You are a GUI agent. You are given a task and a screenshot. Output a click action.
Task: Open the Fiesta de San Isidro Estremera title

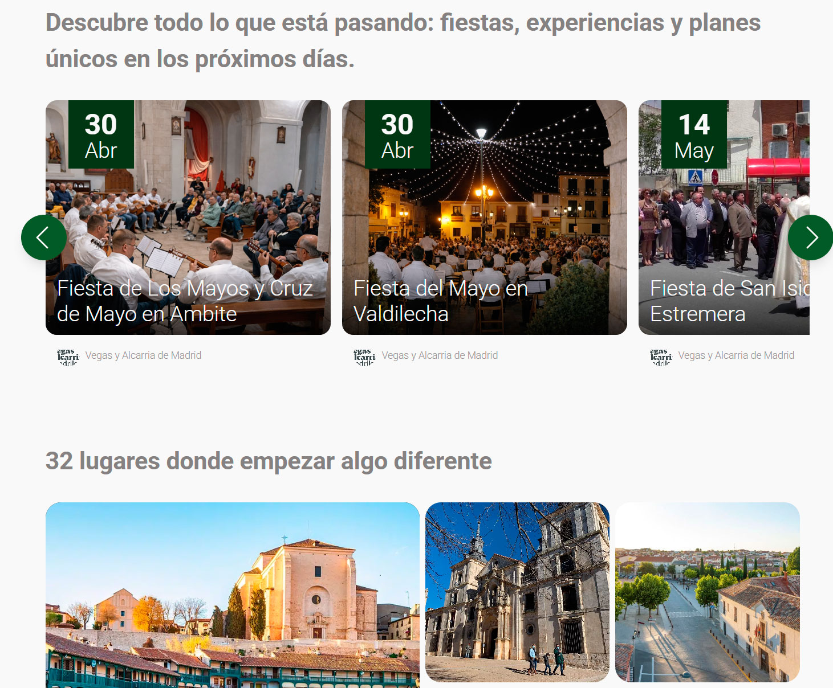click(730, 301)
